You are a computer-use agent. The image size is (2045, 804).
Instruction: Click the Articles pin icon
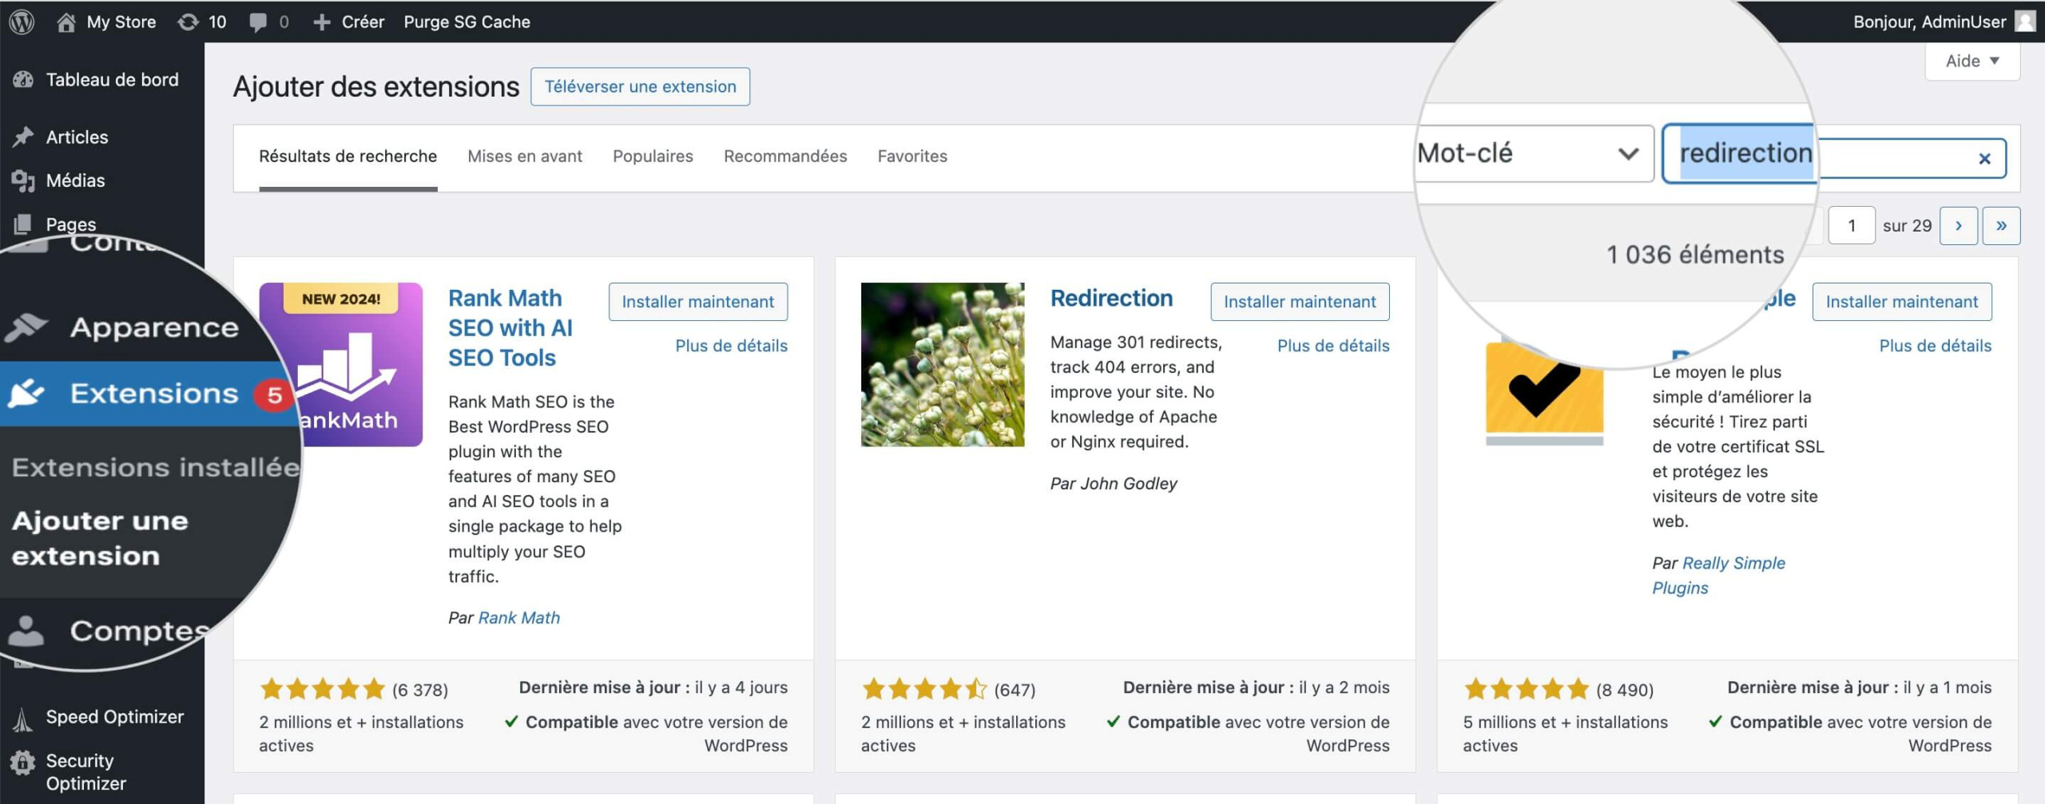tap(23, 137)
